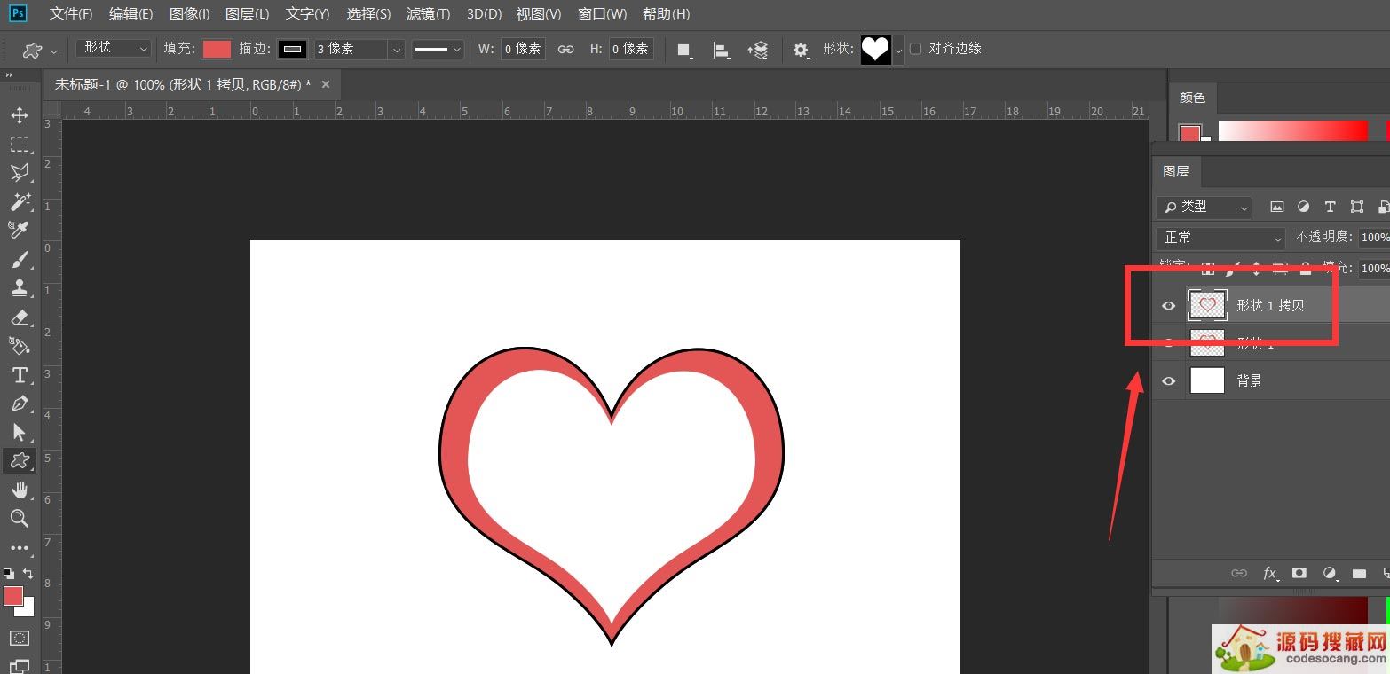Open the 不透明度 opacity value field
This screenshot has width=1390, height=674.
1374,238
